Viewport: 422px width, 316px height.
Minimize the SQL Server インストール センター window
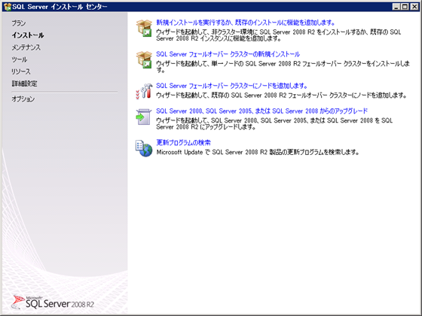396,7
